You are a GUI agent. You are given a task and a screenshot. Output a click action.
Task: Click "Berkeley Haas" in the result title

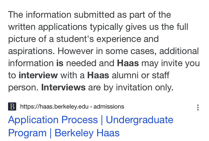coord(87,133)
